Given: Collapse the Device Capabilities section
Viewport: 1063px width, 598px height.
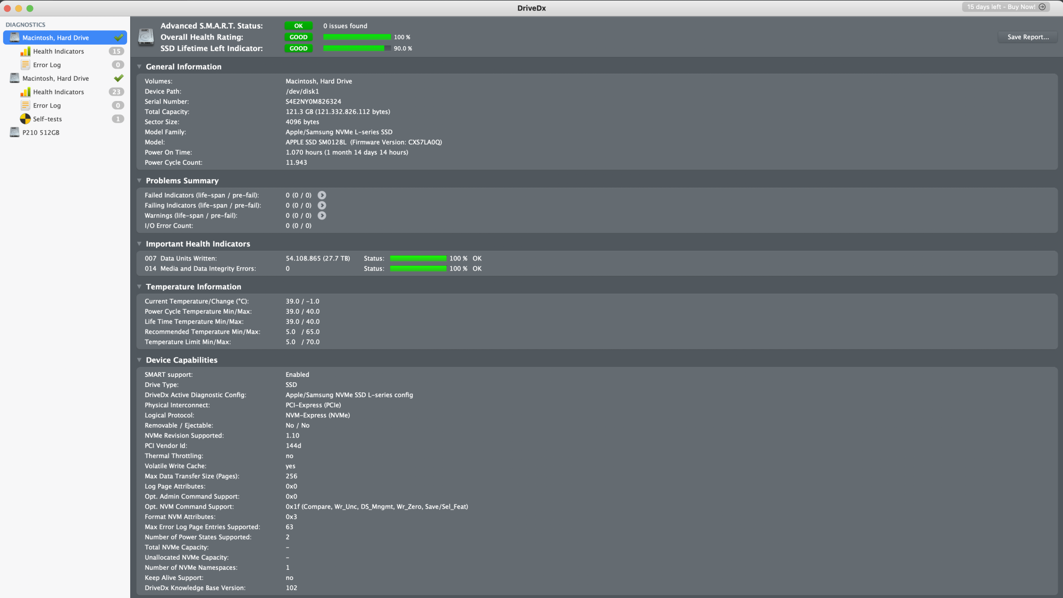Looking at the screenshot, I should (x=139, y=360).
